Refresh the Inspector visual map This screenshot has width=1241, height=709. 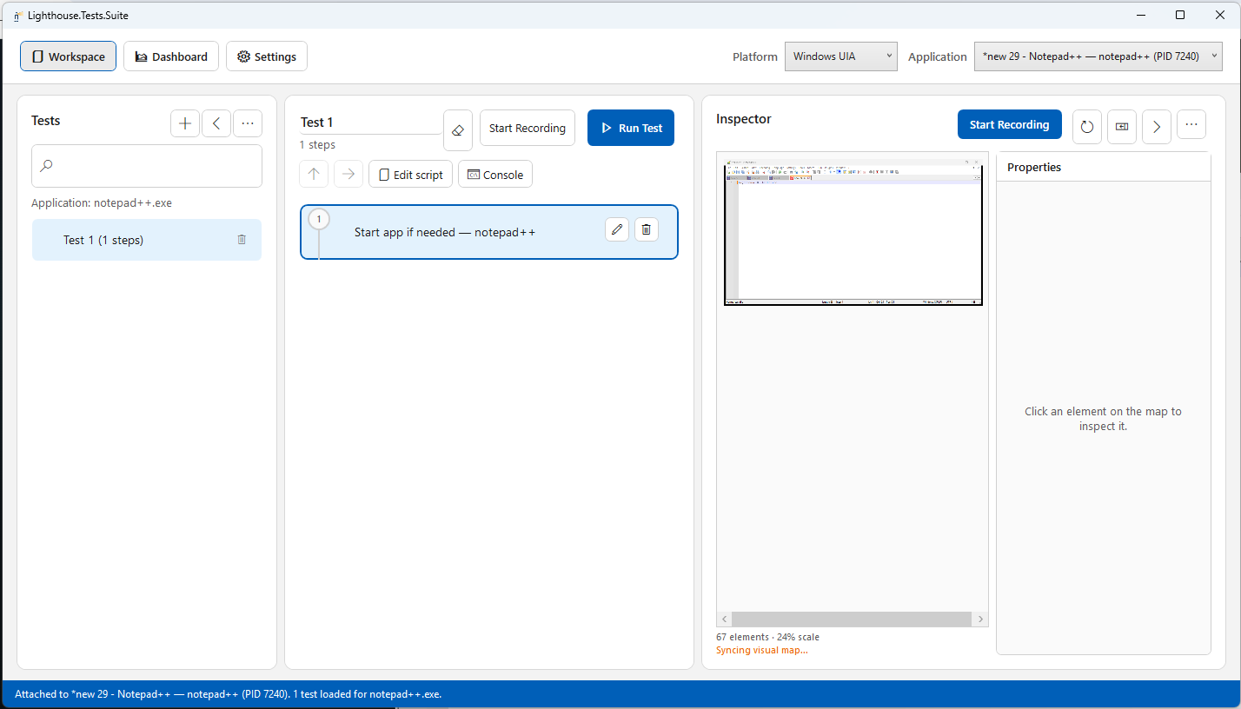point(1087,126)
